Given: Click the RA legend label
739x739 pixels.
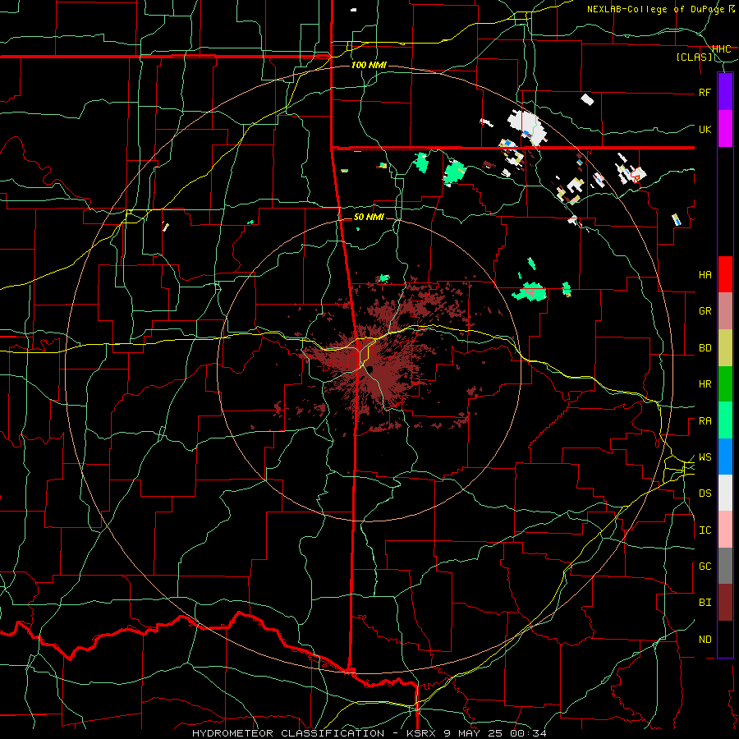Looking at the screenshot, I should point(705,421).
